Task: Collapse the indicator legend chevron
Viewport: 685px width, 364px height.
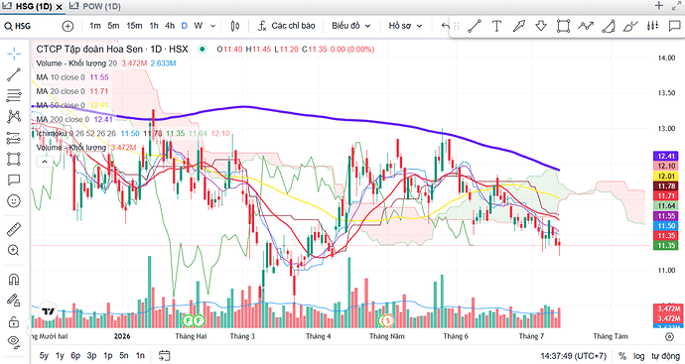Action: [44, 162]
